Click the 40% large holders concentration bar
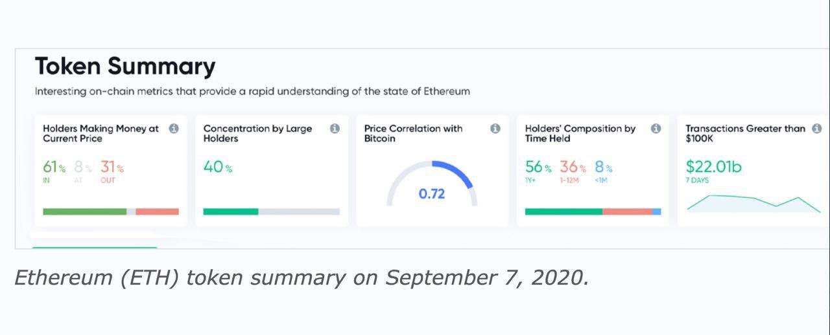The image size is (830, 335). click(231, 211)
